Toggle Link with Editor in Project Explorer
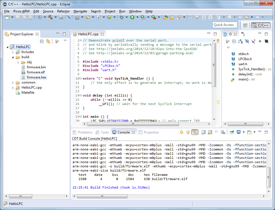 48,41
